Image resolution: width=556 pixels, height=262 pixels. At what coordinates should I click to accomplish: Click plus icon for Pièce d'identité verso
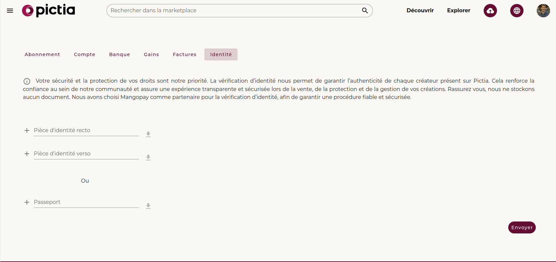[x=27, y=154]
